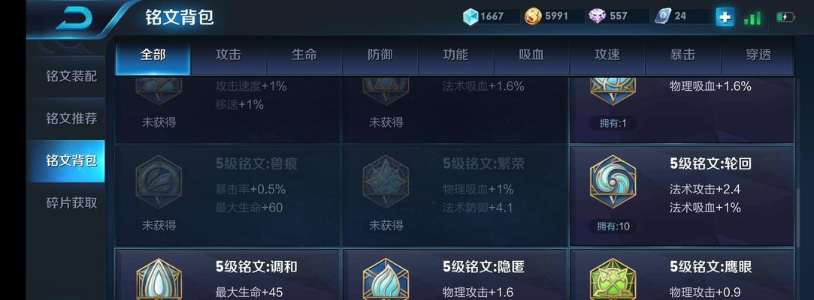Switch to the 攻击 filter tab
This screenshot has height=300, width=814.
coord(228,55)
